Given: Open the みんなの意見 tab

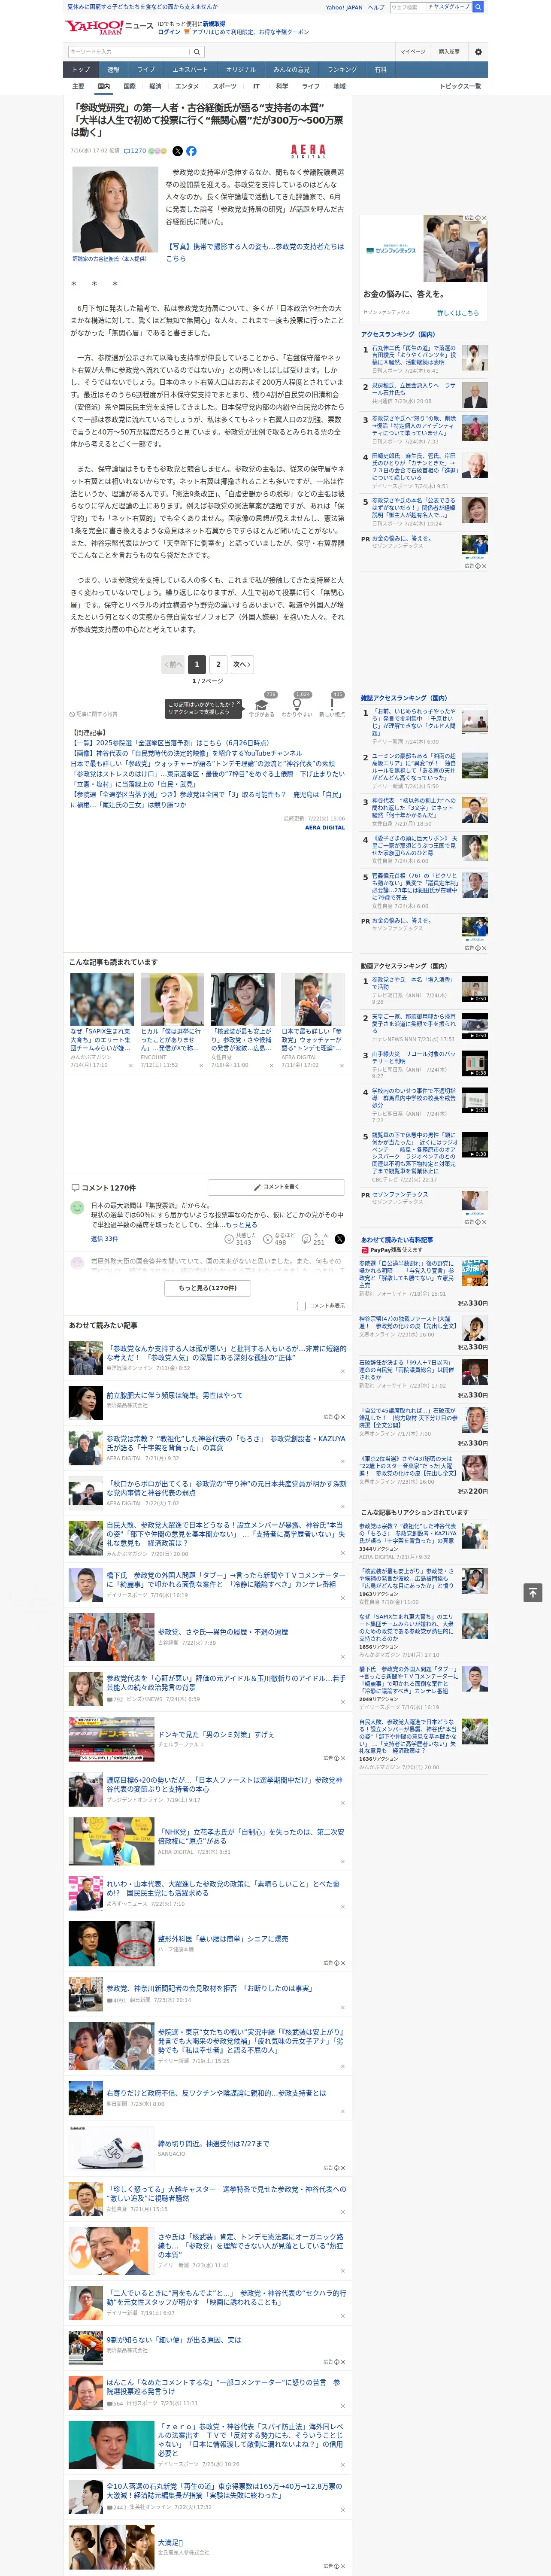Looking at the screenshot, I should (292, 70).
